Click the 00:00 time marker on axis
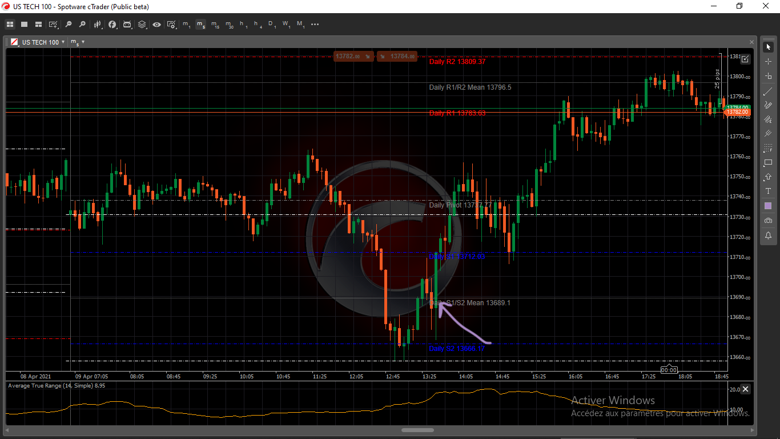Screen dimensions: 780x439 [x=669, y=370]
